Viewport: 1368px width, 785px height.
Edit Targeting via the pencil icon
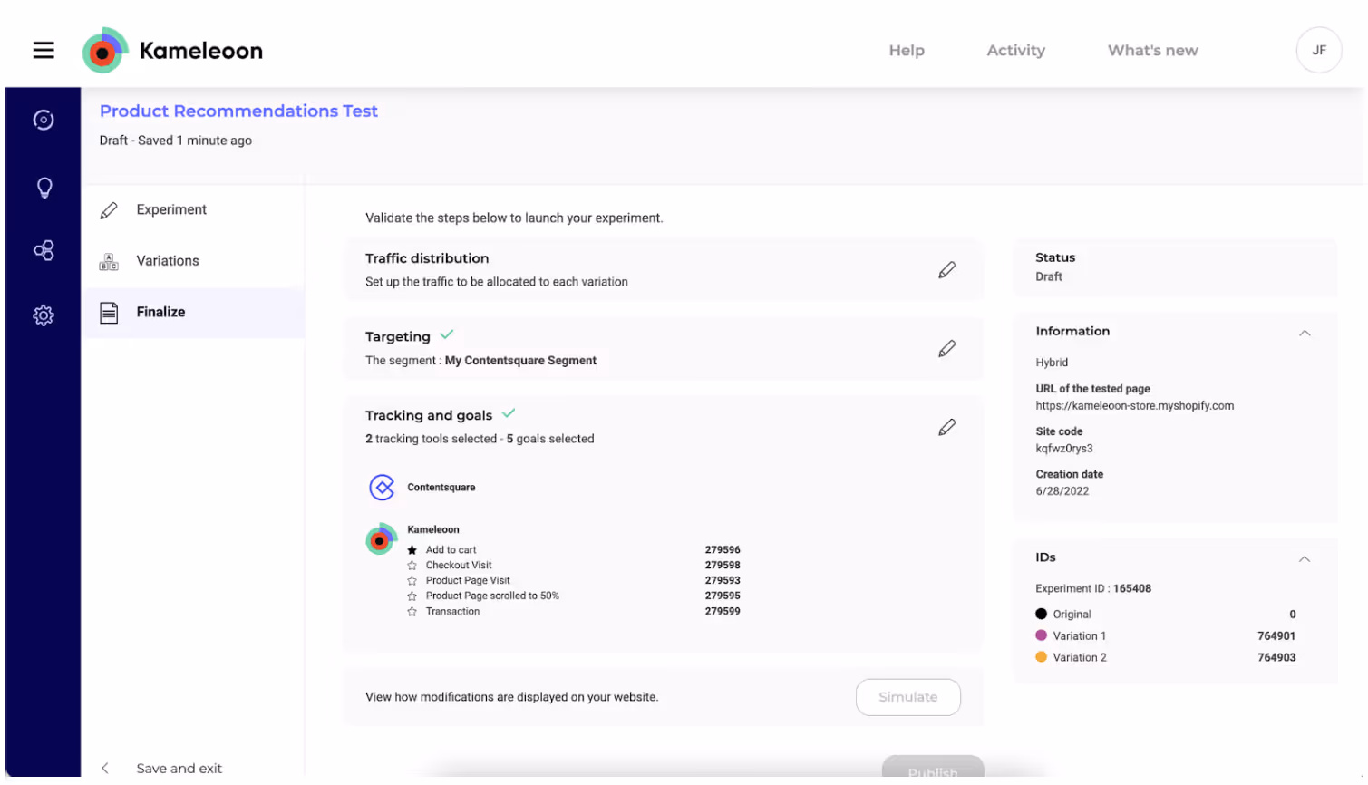click(946, 348)
